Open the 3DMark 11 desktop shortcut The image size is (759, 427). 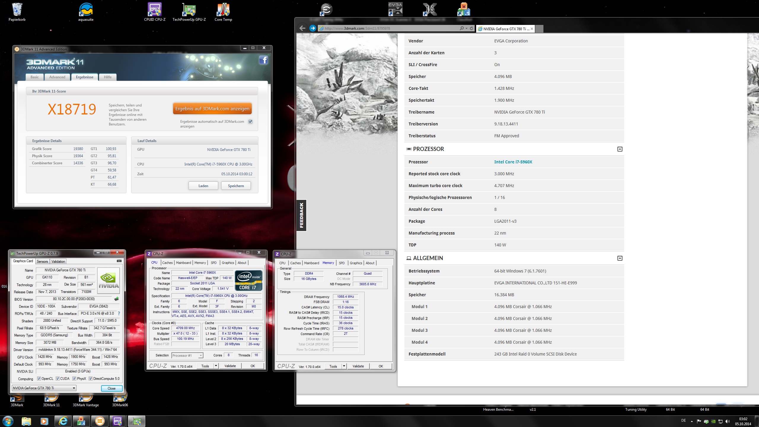tap(51, 400)
